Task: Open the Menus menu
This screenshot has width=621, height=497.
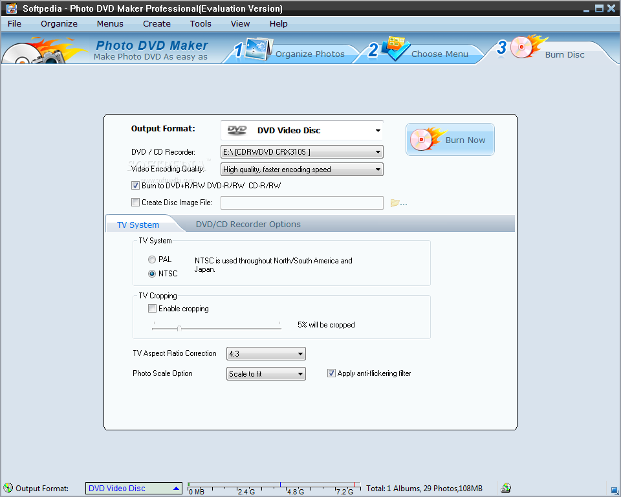Action: [110, 24]
